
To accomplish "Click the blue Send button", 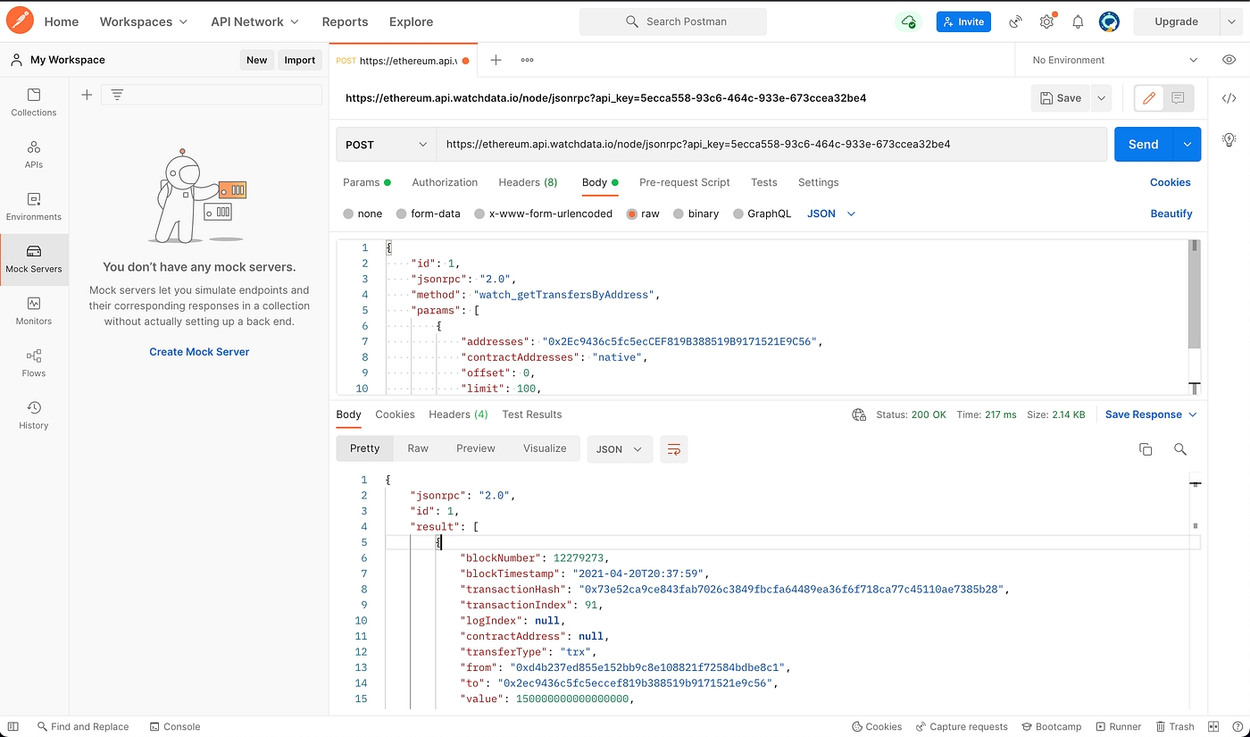I will 1143,145.
